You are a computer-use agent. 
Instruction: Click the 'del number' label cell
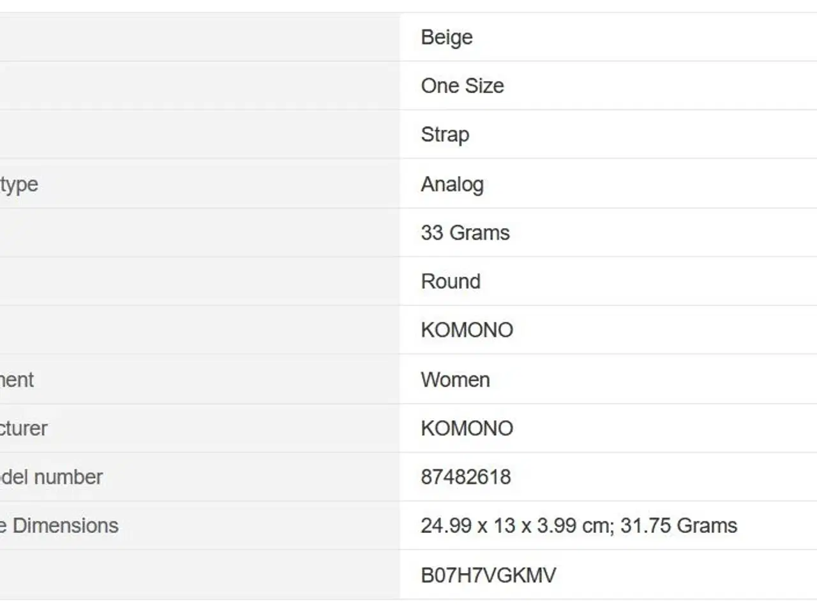pyautogui.click(x=200, y=477)
